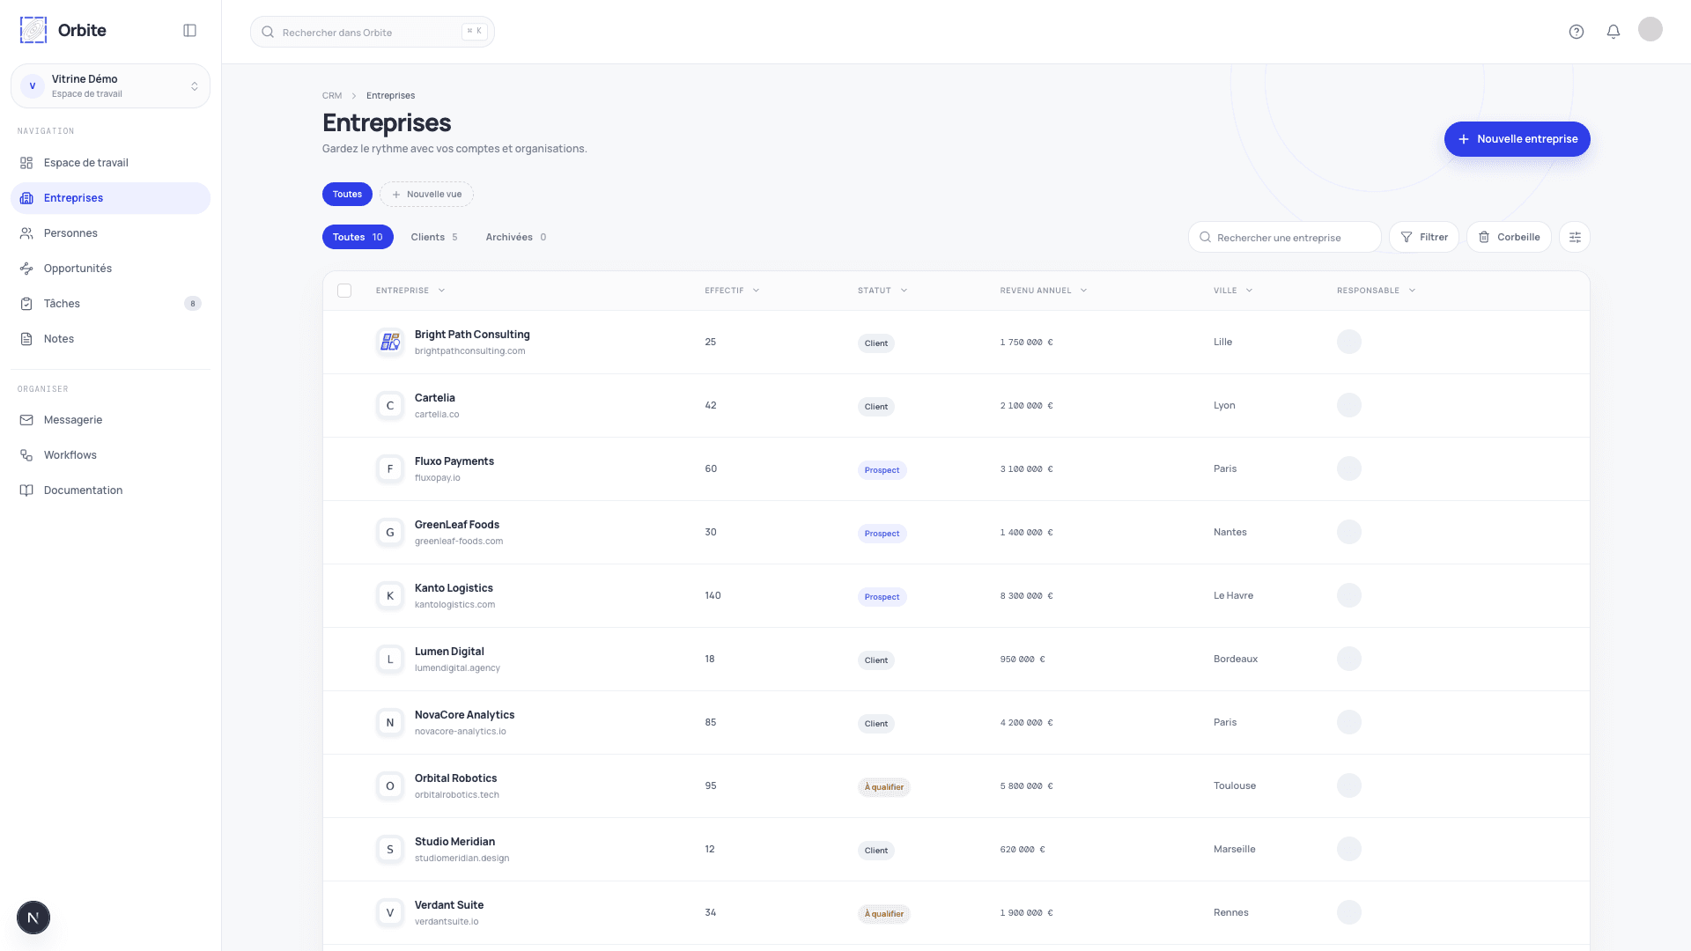Open Tâches in the sidebar
Screen dimensions: 1691x951
pyautogui.click(x=110, y=304)
